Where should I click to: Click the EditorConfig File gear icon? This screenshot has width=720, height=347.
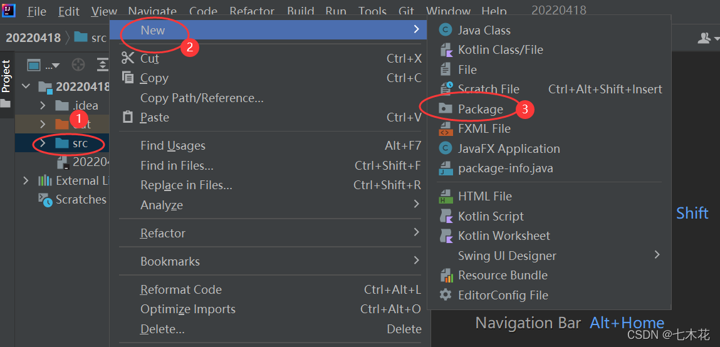(446, 294)
